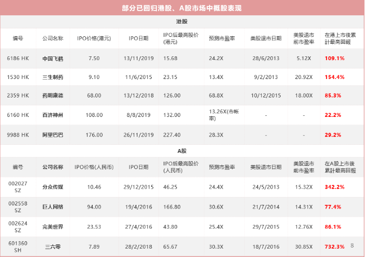Click return value 732.3%
This screenshot has width=365, height=257.
pyautogui.click(x=334, y=247)
